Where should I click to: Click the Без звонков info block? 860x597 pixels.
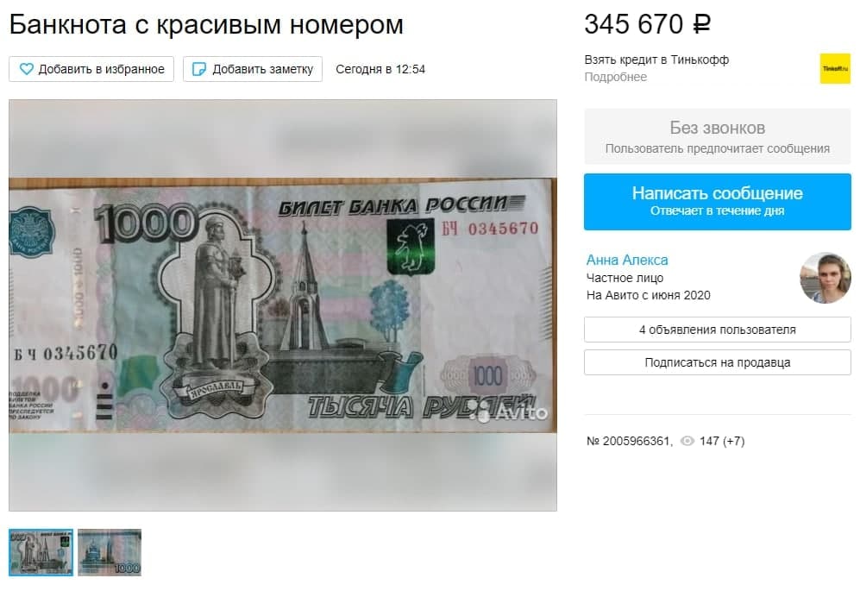pyautogui.click(x=718, y=136)
